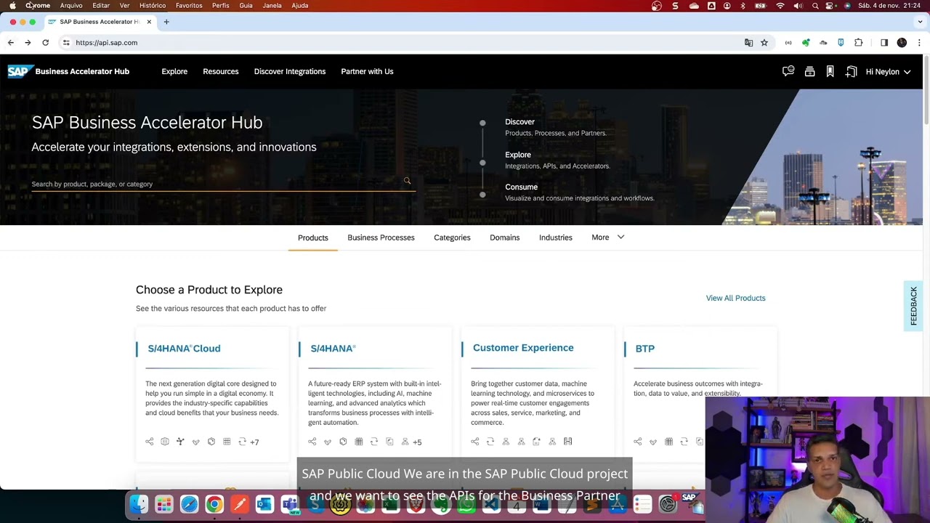This screenshot has width=930, height=523.
Task: Open Microsoft Teams in the Dock
Action: click(290, 504)
